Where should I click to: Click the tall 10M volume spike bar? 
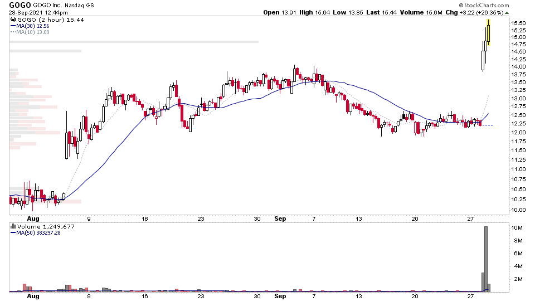[x=486, y=259]
